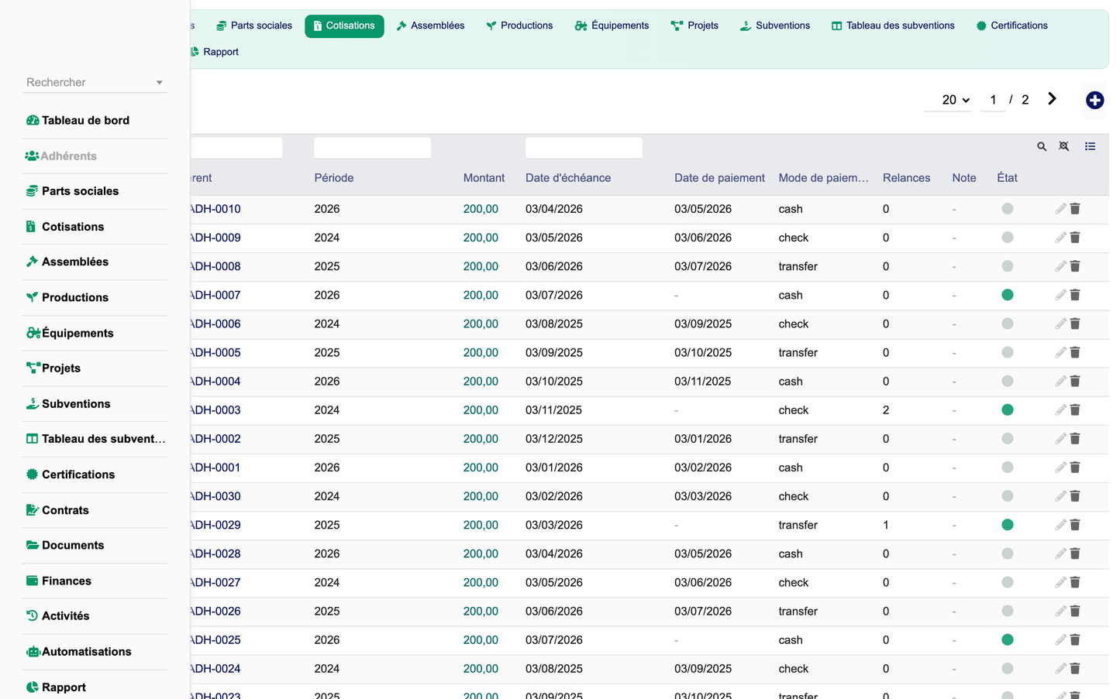Click the green status dot for ADH-0029

tap(1008, 525)
